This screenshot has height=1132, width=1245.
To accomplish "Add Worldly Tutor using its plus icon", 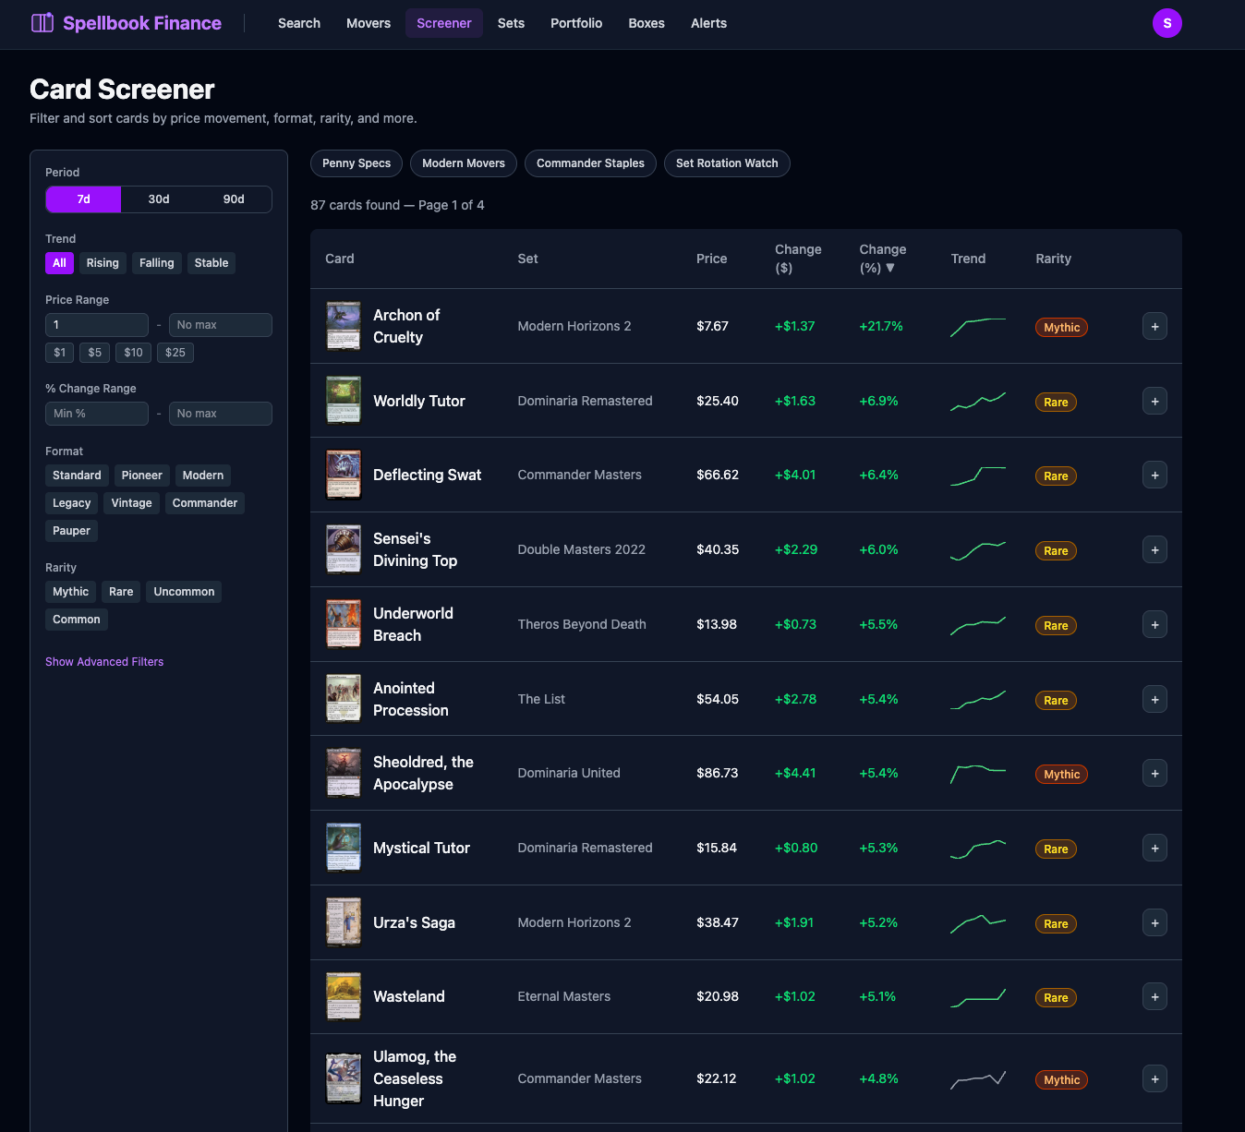I will click(x=1154, y=401).
